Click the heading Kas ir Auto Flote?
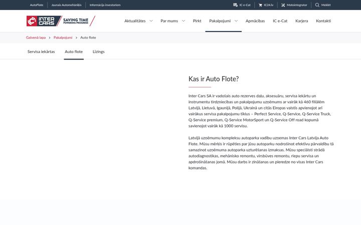 [x=214, y=79]
